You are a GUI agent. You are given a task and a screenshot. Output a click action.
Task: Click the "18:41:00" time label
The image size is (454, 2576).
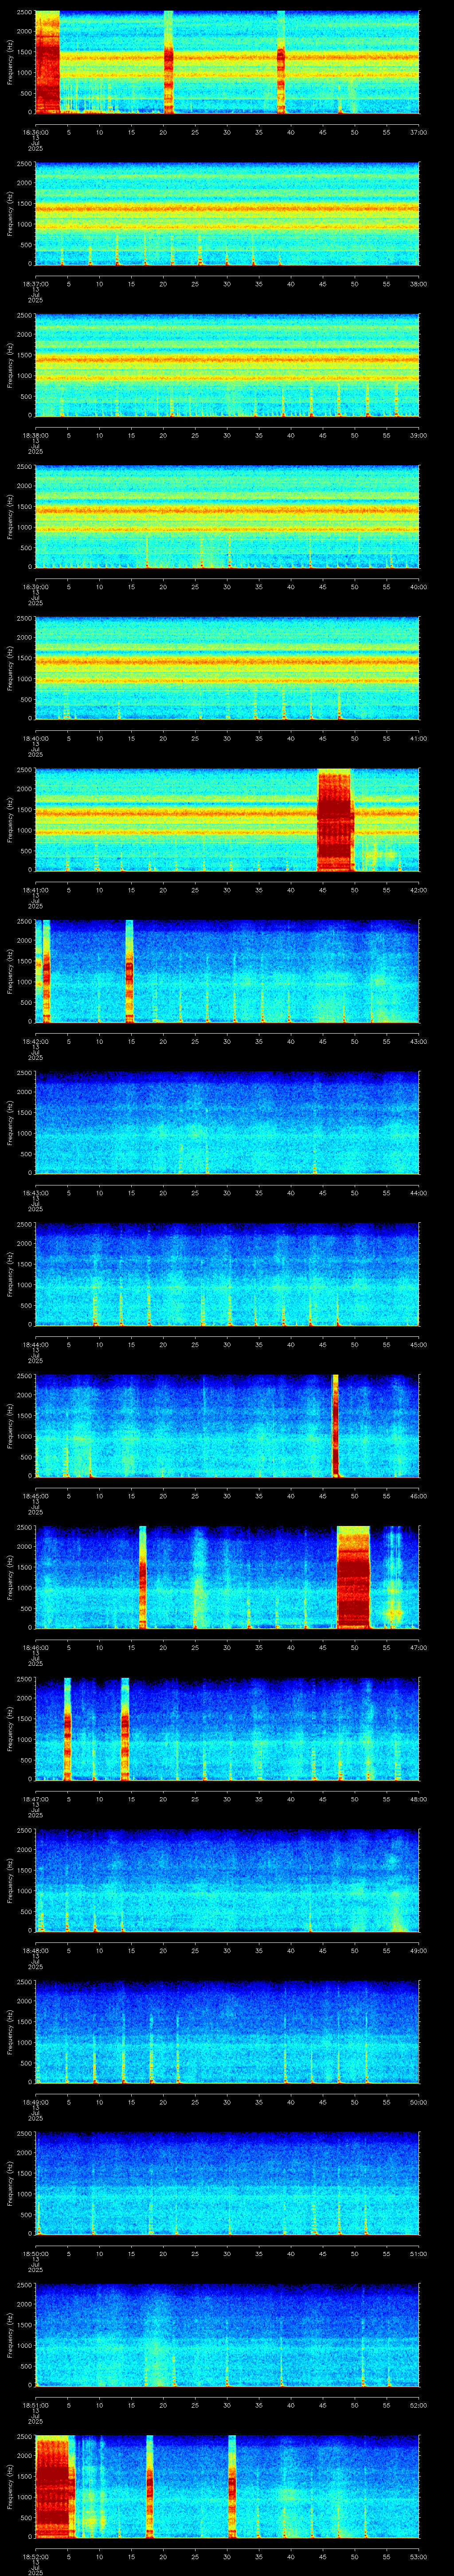point(35,890)
